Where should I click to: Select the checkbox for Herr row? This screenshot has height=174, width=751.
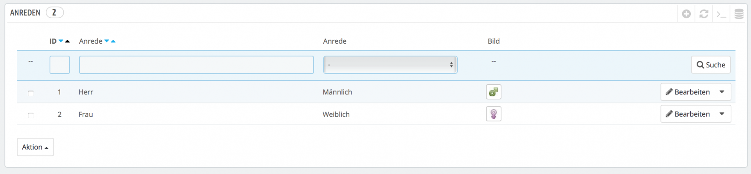pos(31,93)
